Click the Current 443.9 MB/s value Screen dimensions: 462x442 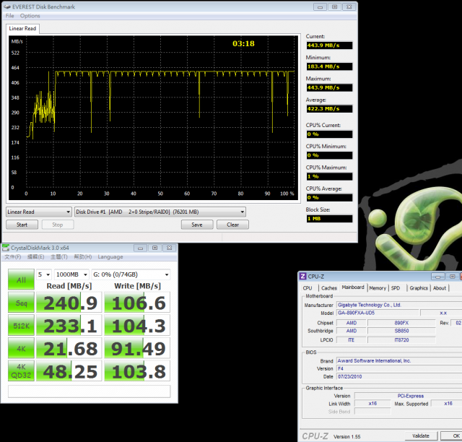pyautogui.click(x=329, y=45)
